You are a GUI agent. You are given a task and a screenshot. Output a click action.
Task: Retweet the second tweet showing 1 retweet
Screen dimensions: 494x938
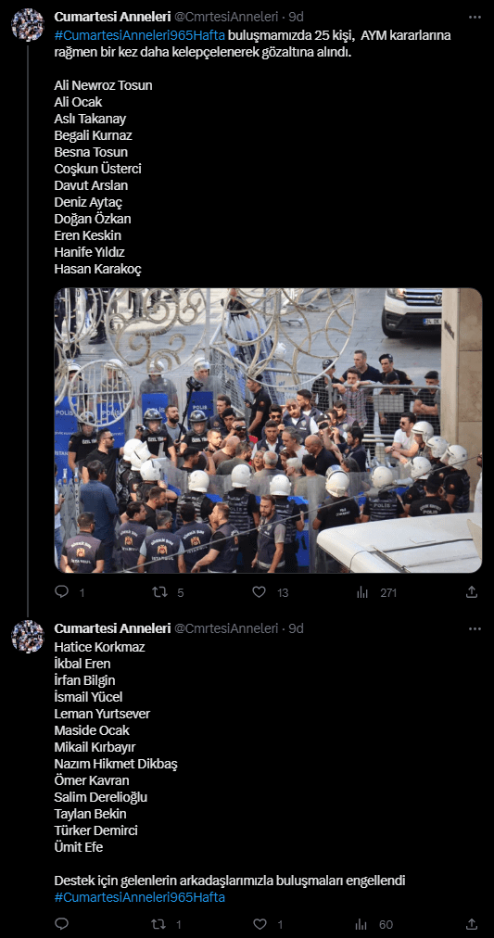pos(158,924)
